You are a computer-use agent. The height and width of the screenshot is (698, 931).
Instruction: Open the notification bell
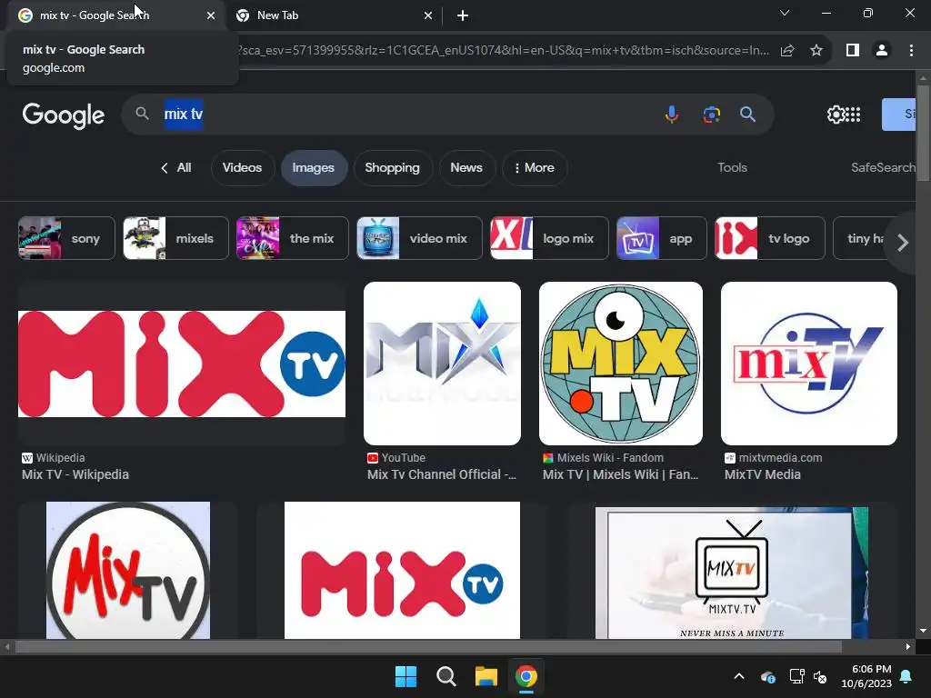click(906, 676)
